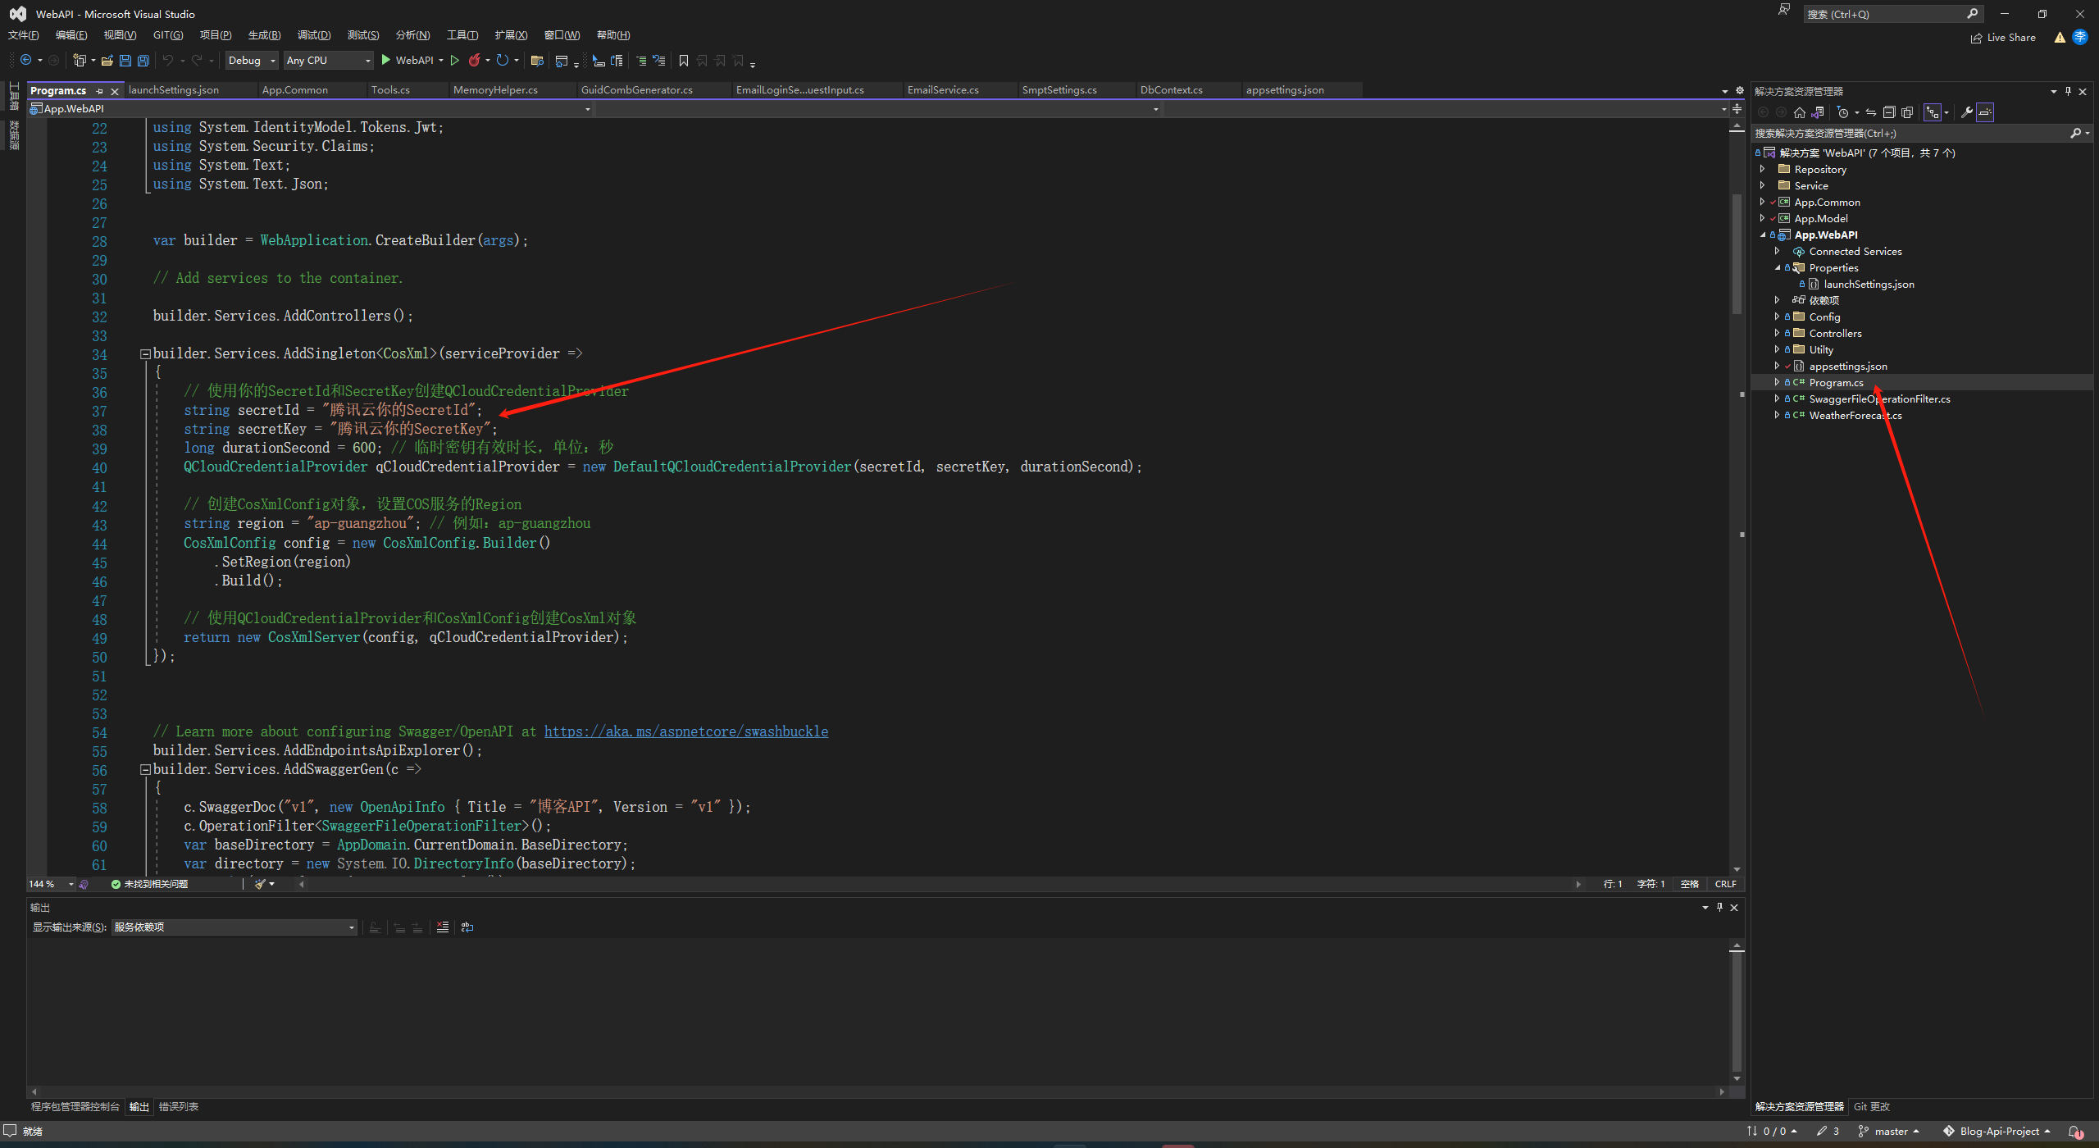The width and height of the screenshot is (2099, 1148).
Task: Click the editor horizontal scrollbar
Action: (940, 884)
